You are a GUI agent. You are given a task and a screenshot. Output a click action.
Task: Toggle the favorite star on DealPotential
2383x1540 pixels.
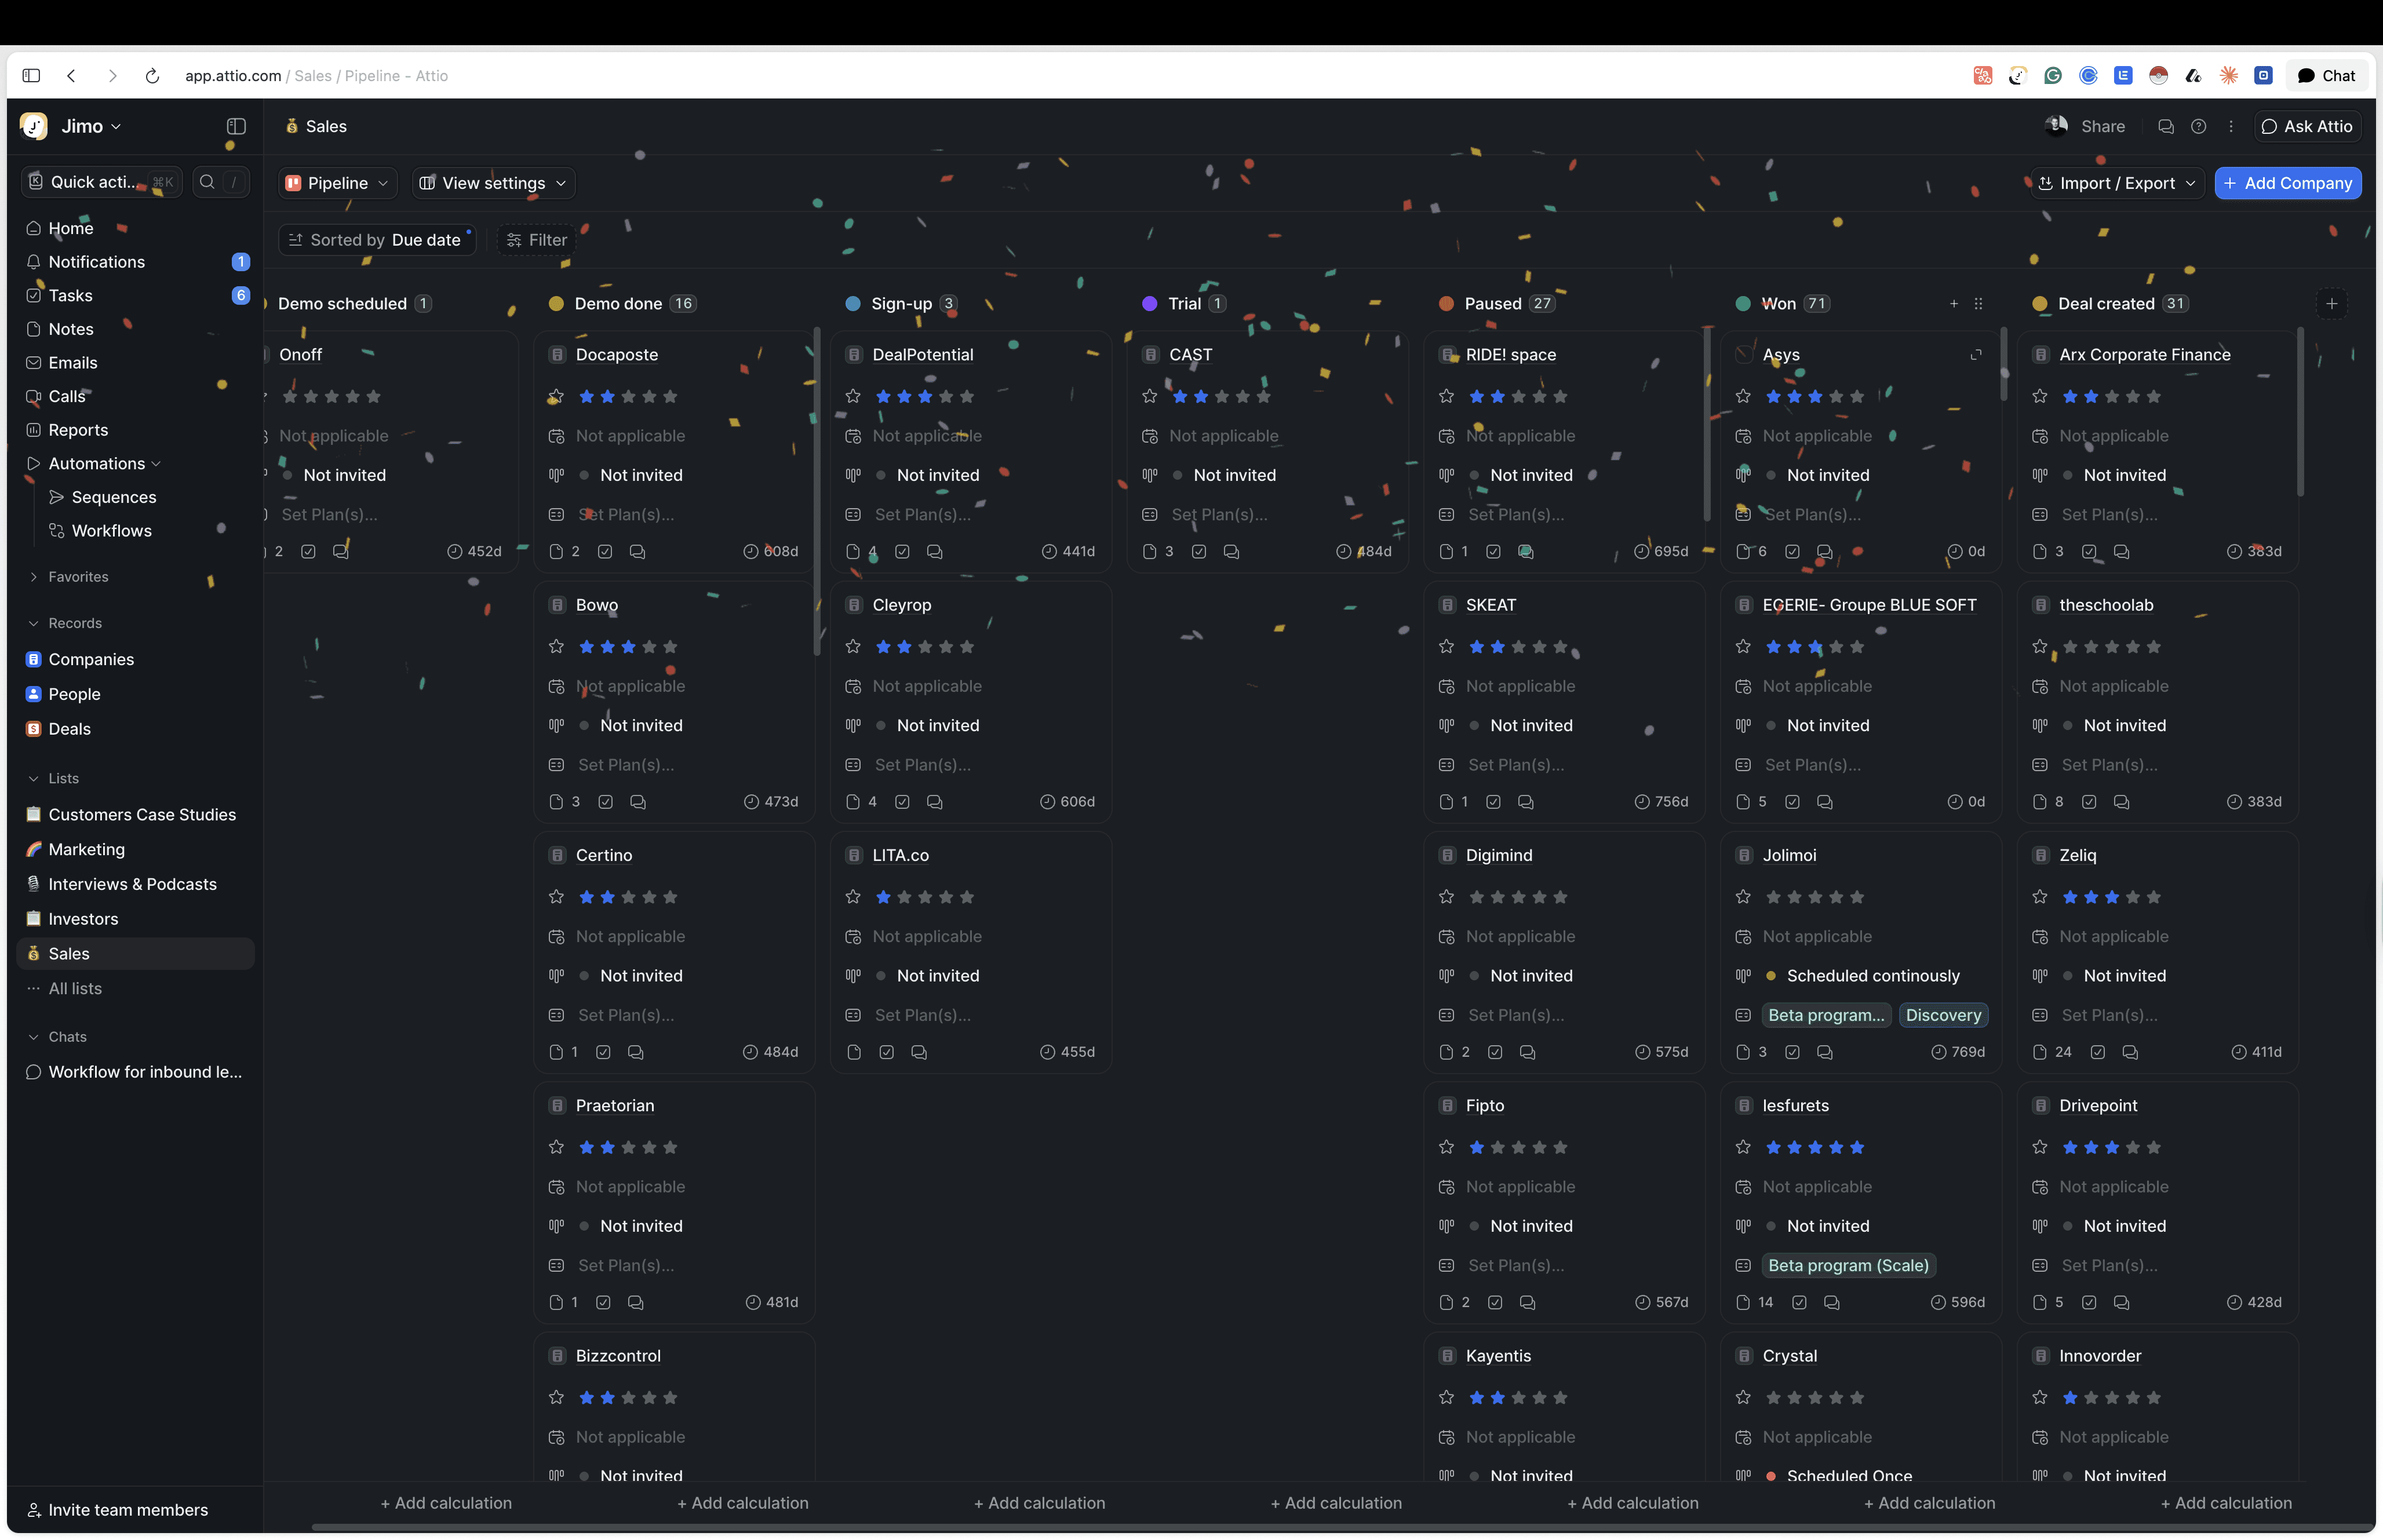853,396
